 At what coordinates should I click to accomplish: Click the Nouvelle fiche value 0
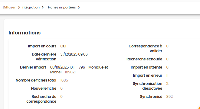(61, 88)
